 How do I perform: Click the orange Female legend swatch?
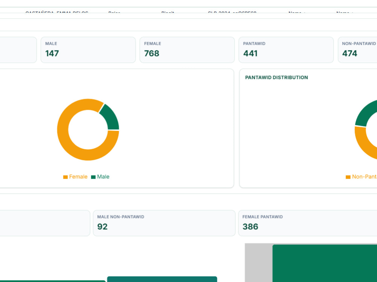pyautogui.click(x=65, y=177)
